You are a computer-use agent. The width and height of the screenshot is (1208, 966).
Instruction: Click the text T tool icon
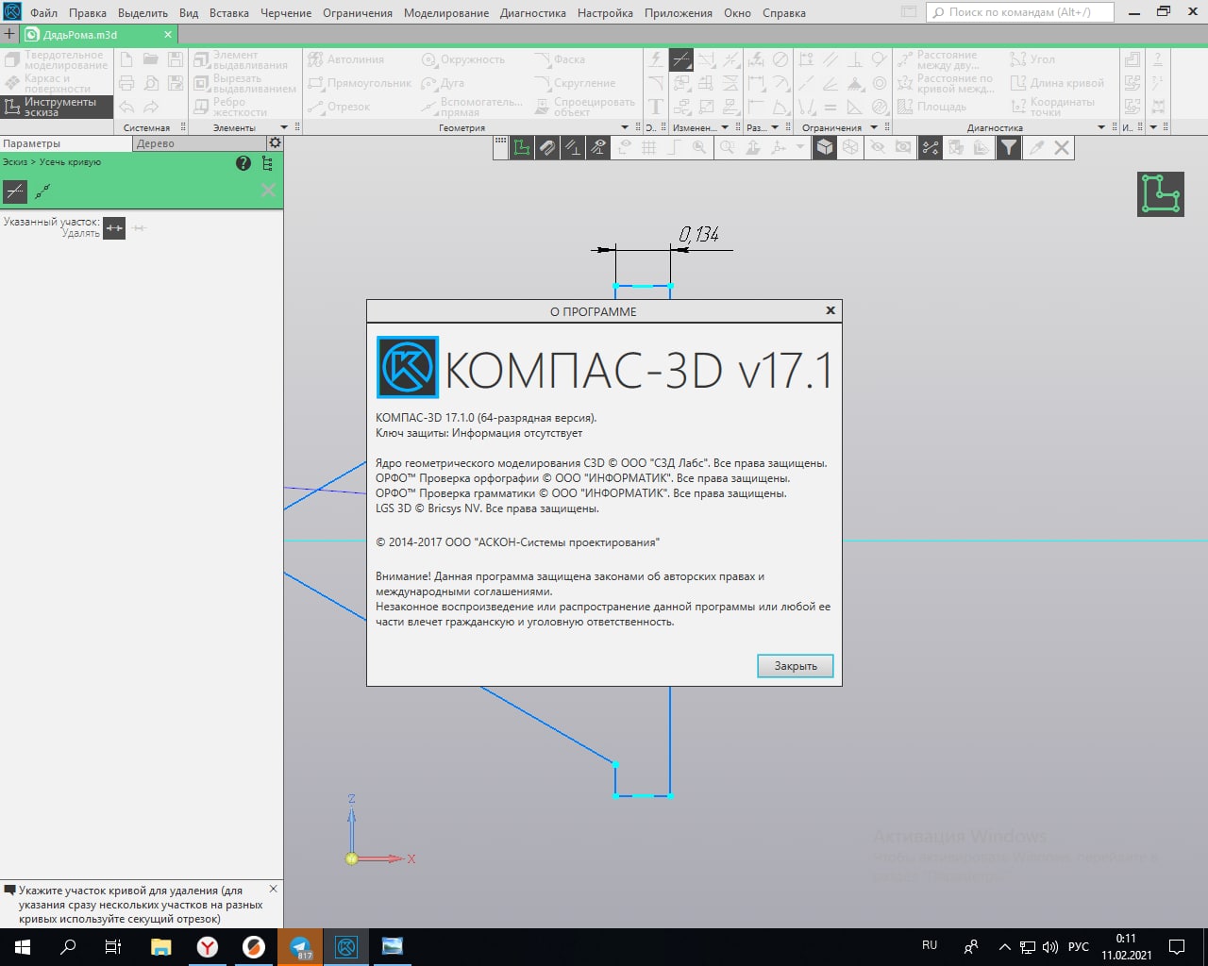[656, 107]
